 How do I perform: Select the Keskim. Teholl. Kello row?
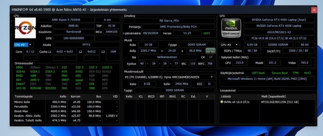pos(66,120)
